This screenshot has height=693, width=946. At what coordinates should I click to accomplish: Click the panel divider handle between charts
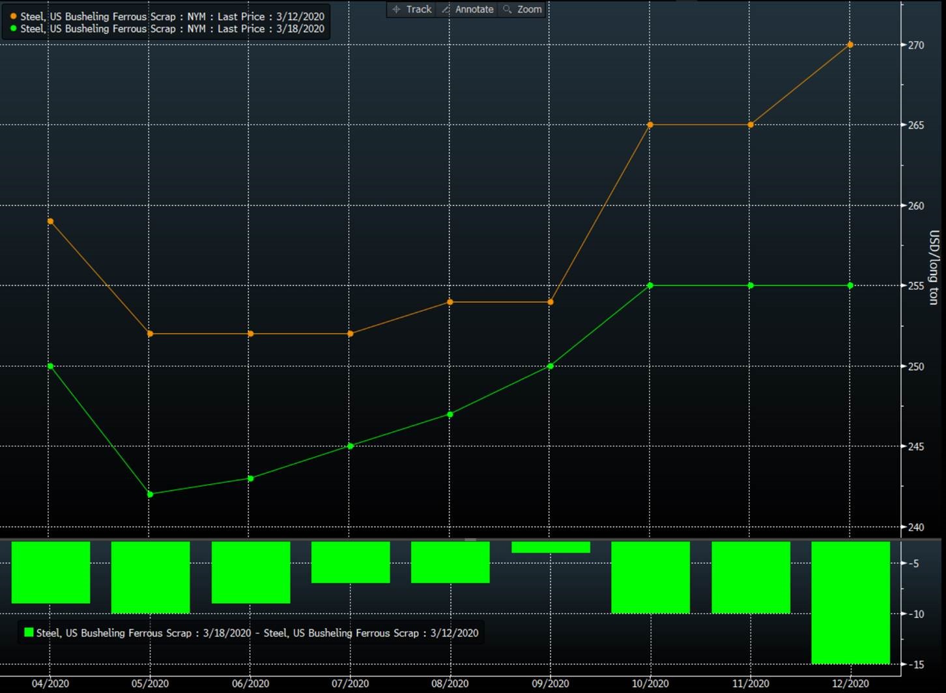470,539
